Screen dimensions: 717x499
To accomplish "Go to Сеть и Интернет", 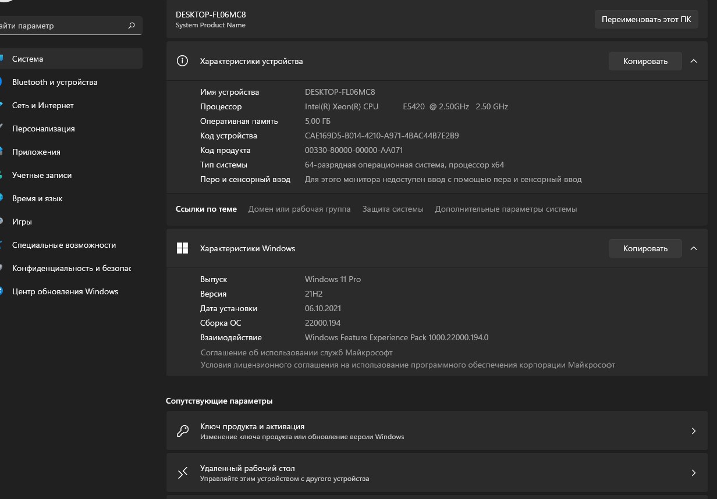I will 70,105.
